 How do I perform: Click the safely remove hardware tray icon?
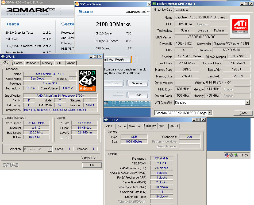tap(236, 155)
